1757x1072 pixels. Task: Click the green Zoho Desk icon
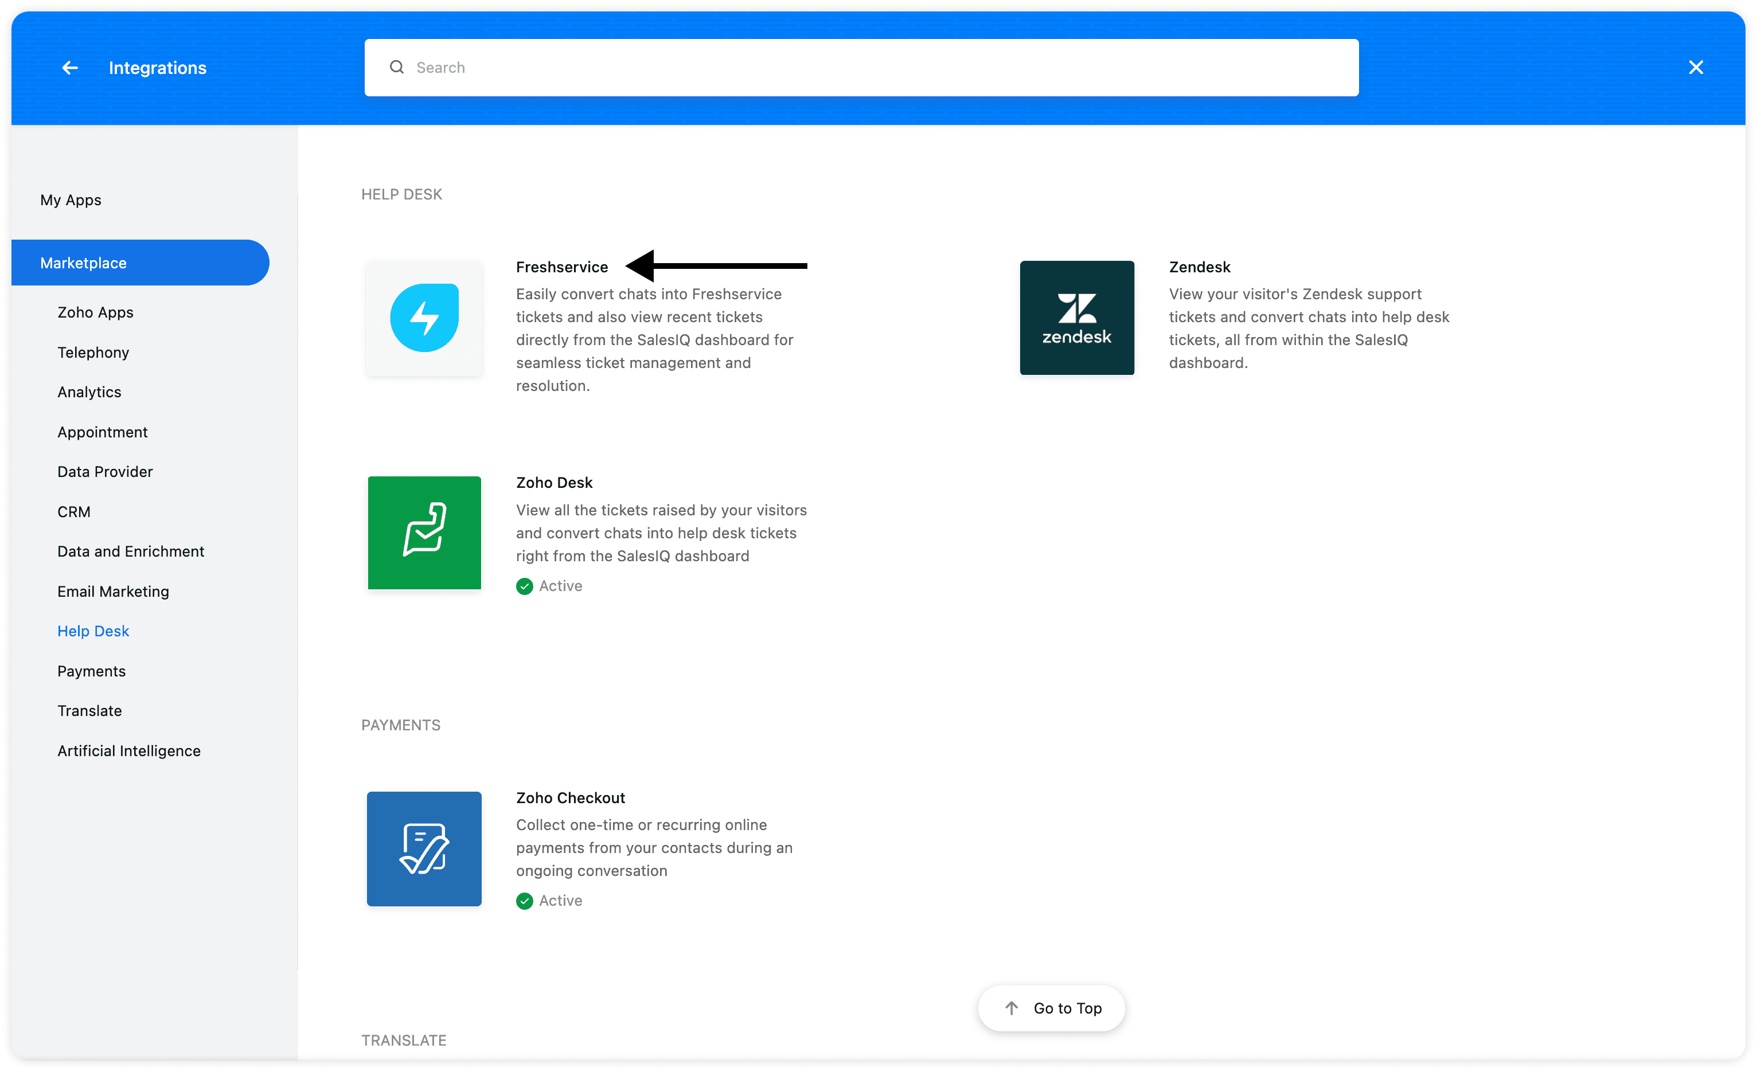point(424,533)
